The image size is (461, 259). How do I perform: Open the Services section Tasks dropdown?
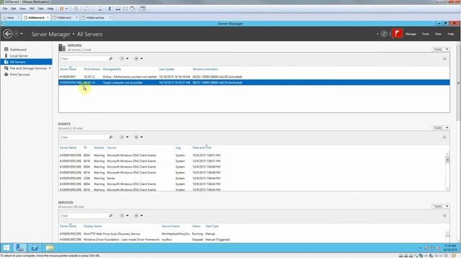(x=440, y=206)
